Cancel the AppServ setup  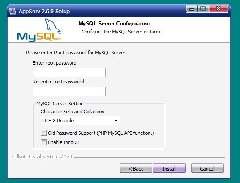point(207,168)
